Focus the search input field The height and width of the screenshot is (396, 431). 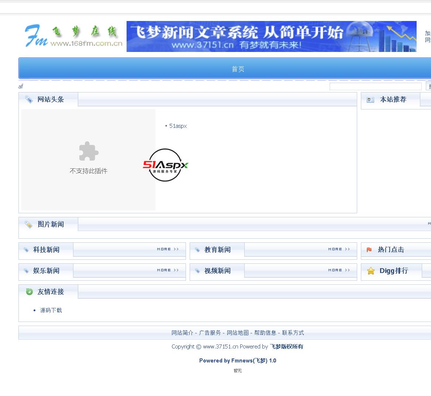coord(375,87)
